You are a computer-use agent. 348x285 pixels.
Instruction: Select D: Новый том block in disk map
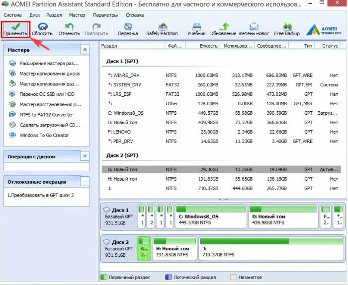(x=283, y=217)
